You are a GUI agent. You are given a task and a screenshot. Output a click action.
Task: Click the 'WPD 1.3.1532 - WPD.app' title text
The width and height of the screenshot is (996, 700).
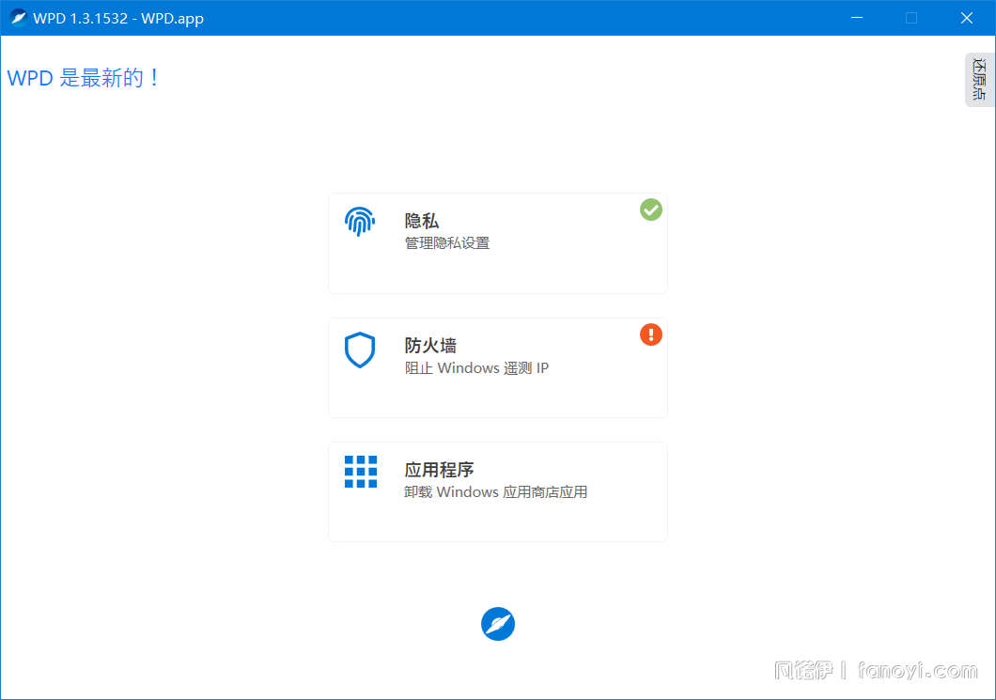pos(118,19)
